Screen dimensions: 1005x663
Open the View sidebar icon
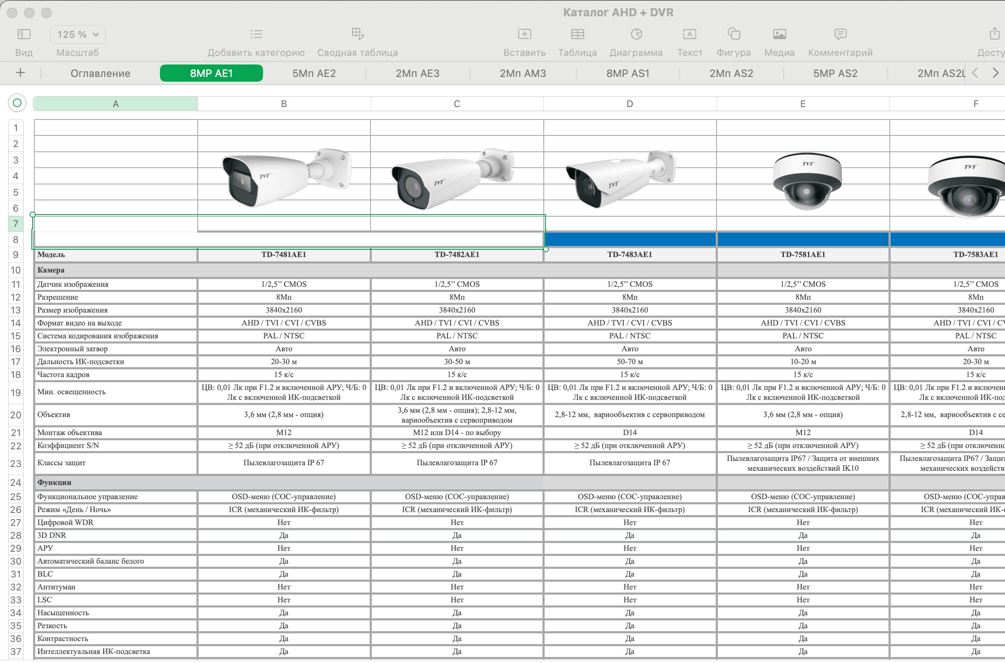tap(24, 34)
